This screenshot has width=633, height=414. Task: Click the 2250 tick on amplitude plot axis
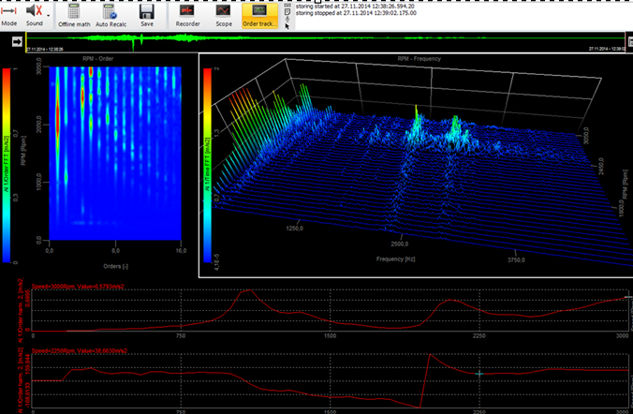pyautogui.click(x=479, y=335)
